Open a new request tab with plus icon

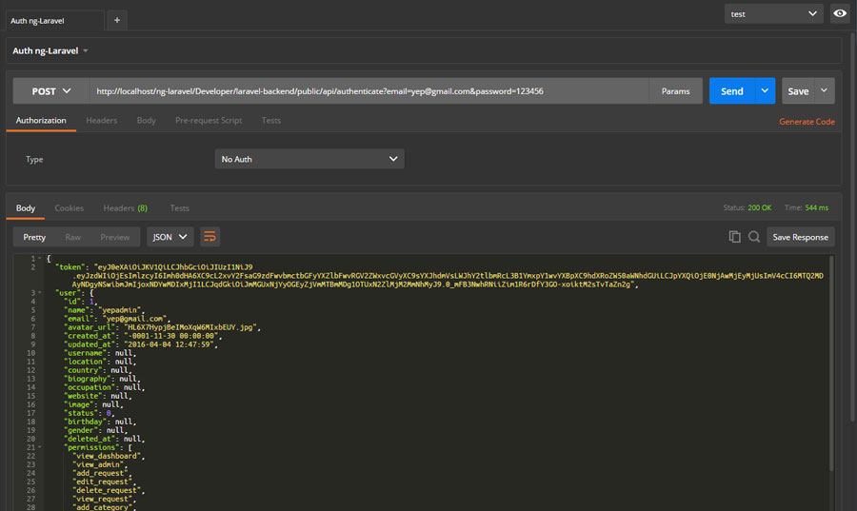(x=117, y=20)
